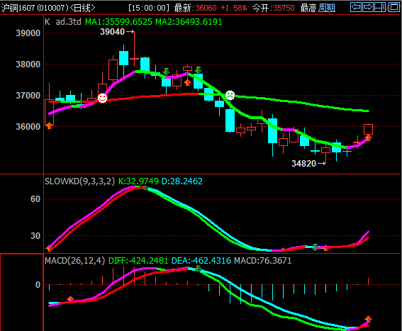Click the previous (left arrow) navigation icon
This screenshot has height=331, width=402.
(x=356, y=7)
